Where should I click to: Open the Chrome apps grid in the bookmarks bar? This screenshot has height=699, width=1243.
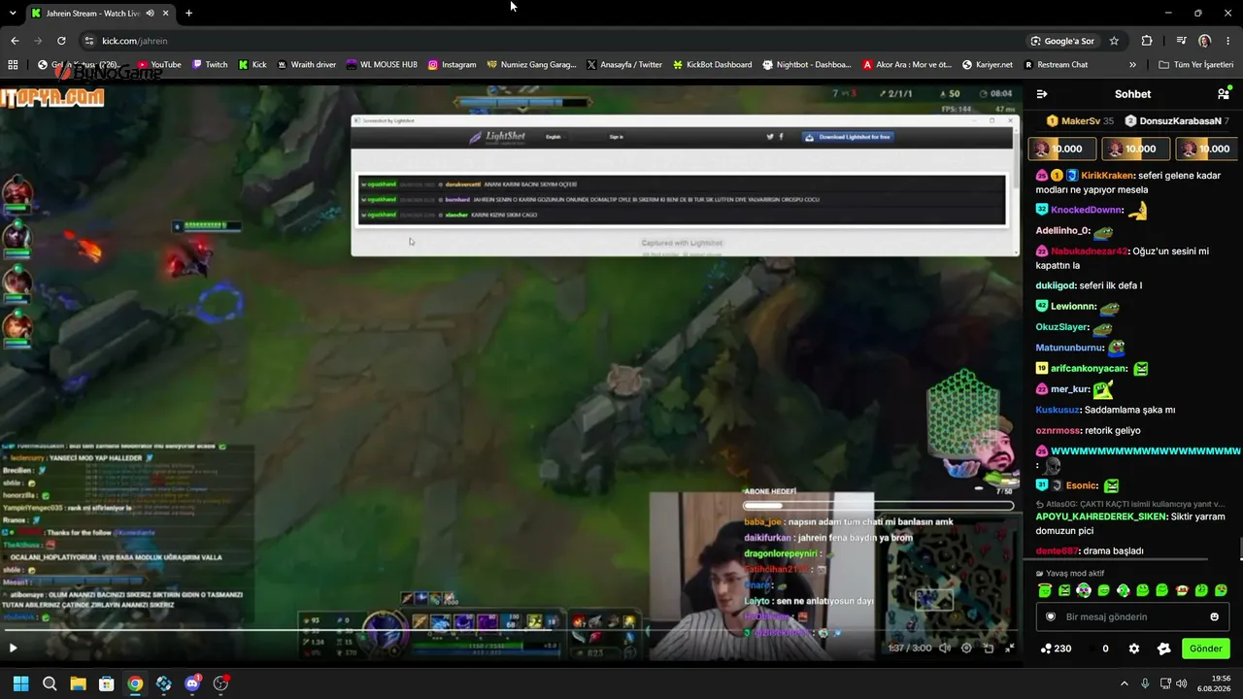pos(13,65)
